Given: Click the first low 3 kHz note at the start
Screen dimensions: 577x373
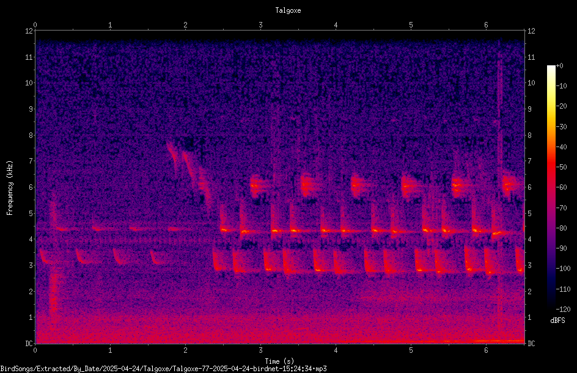Looking at the screenshot, I should [47, 256].
